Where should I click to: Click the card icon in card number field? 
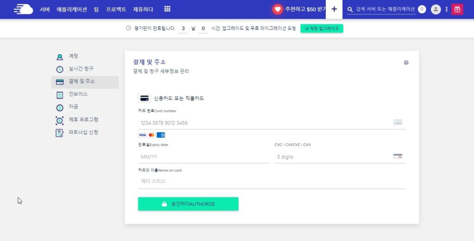pos(398,122)
